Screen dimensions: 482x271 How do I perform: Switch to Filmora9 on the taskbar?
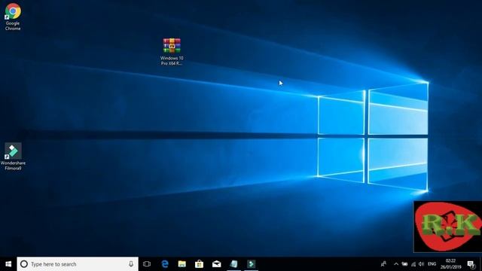coord(251,264)
